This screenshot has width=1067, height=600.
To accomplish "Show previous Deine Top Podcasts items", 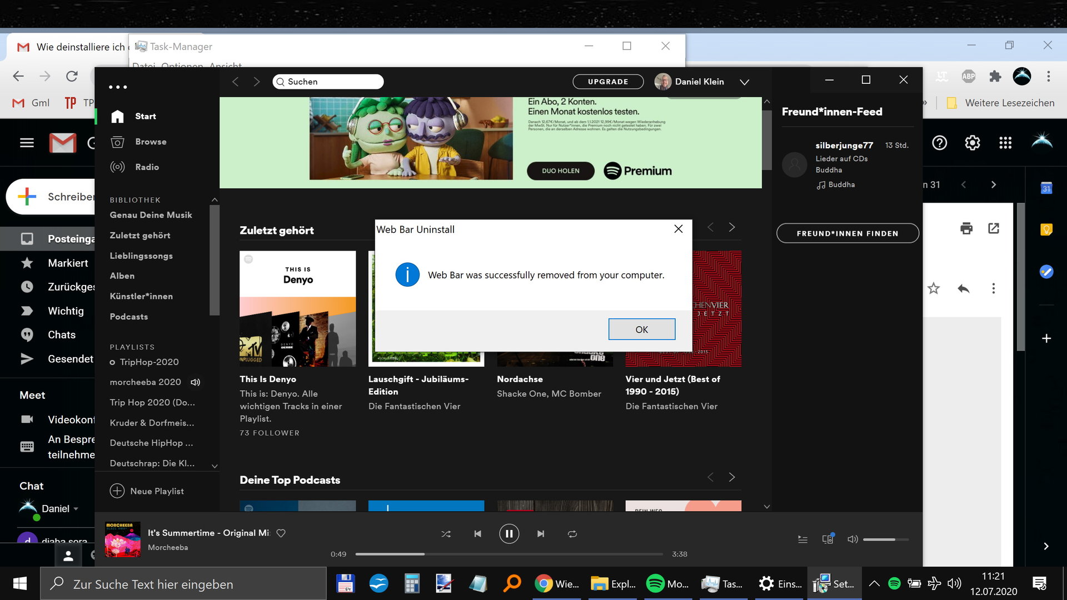I will (x=710, y=477).
